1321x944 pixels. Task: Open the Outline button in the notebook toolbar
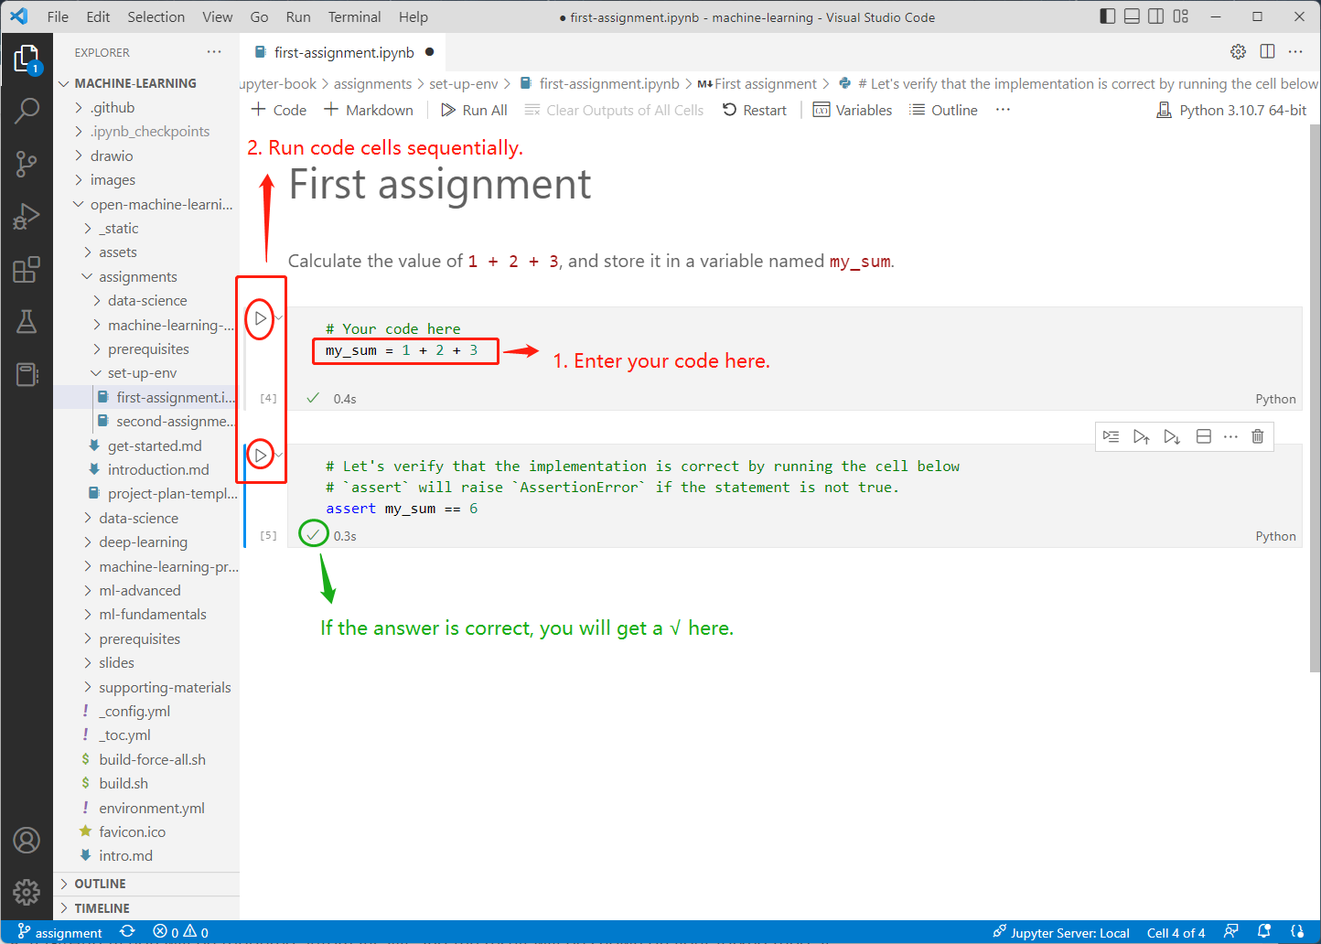point(944,110)
